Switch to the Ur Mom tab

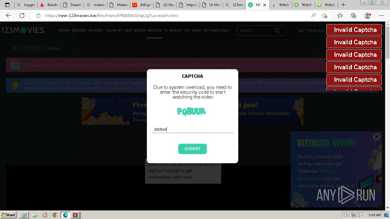211,5
